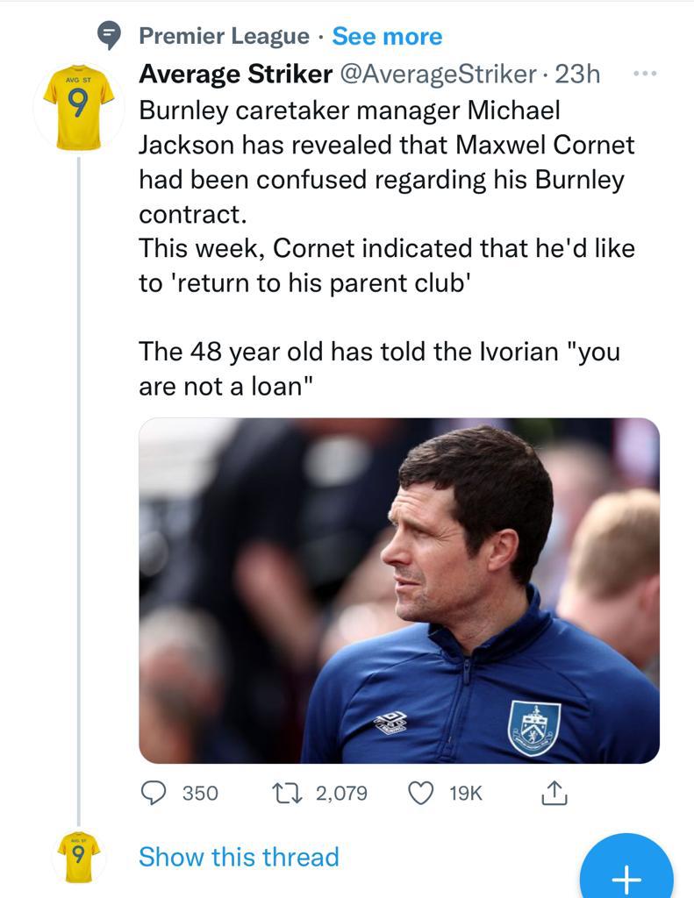Open the Burnley manager photo
Image resolution: width=694 pixels, height=898 pixels.
point(398,589)
